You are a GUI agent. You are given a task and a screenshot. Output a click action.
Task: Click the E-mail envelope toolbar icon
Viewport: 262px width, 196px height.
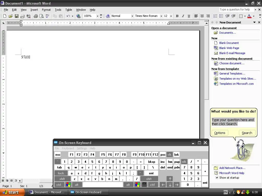(x=23, y=16)
